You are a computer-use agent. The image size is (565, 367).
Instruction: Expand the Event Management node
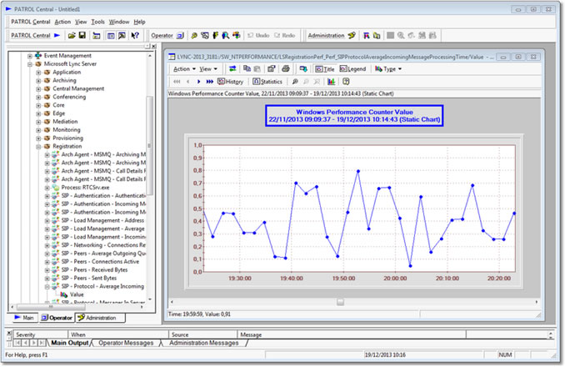click(x=30, y=56)
